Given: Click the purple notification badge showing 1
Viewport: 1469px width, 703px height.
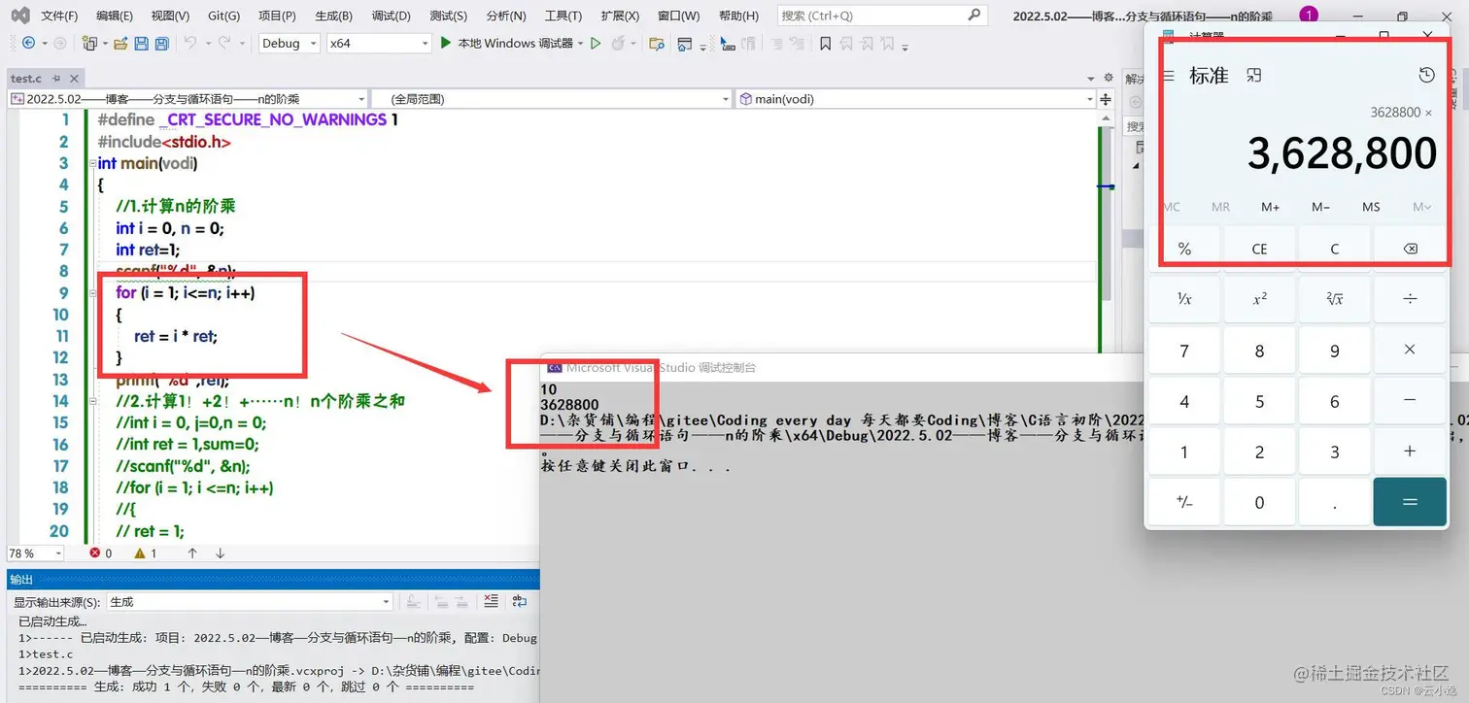Looking at the screenshot, I should pos(1309,15).
